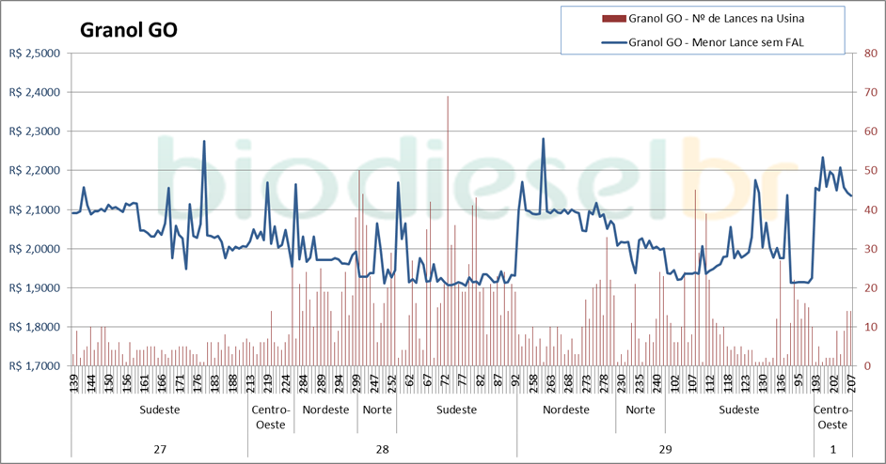
Task: Click the 'Centro-Oeste' label above group 1
Action: pos(832,417)
